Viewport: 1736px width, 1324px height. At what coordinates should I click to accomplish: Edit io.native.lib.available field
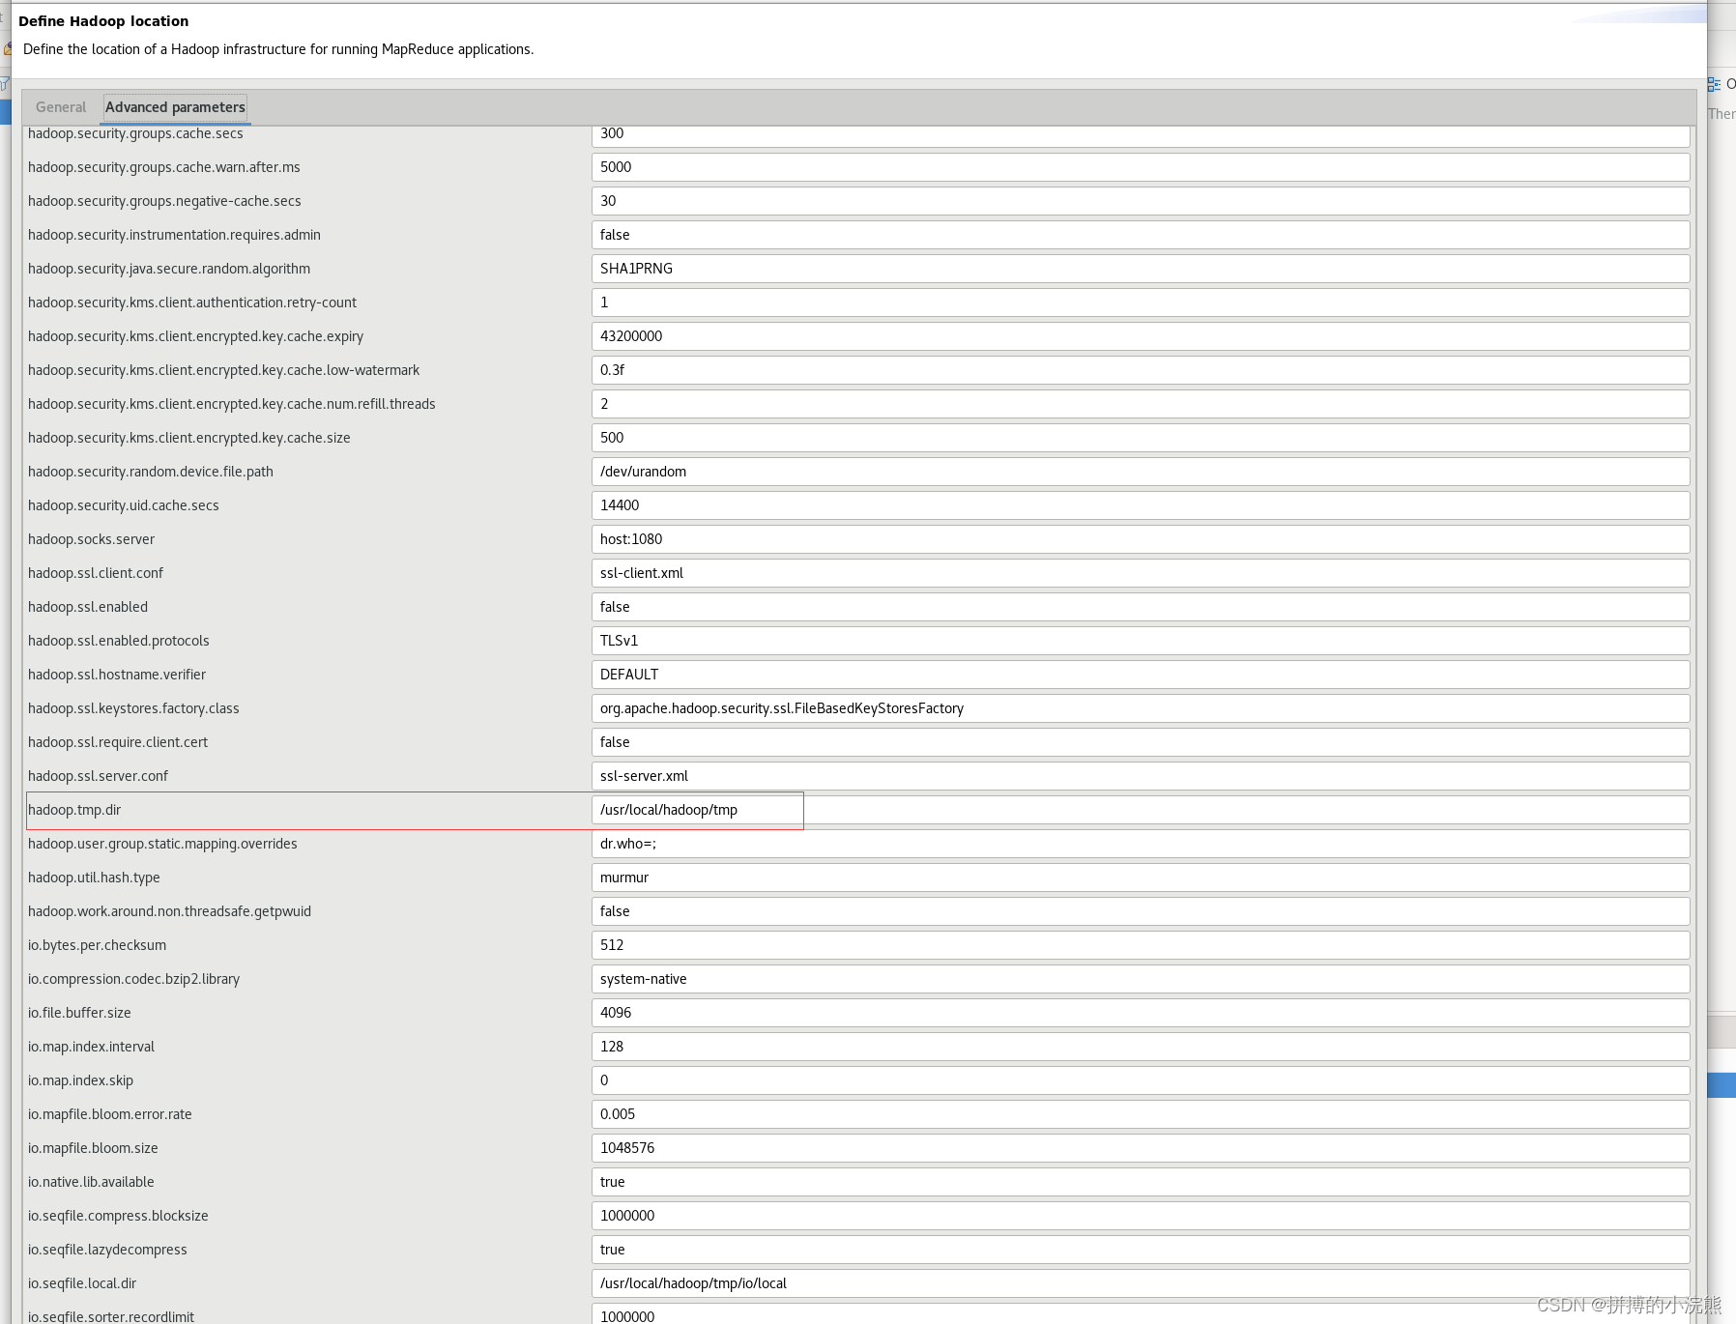(x=1141, y=1182)
